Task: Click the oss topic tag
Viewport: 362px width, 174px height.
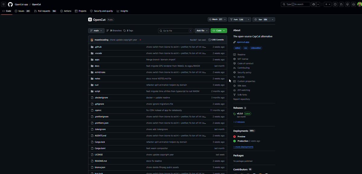Action: pos(246,48)
